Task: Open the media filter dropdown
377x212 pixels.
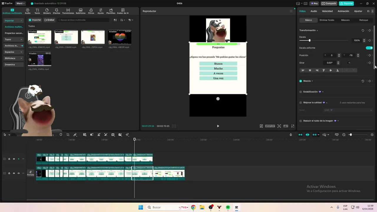Action: pos(131,20)
